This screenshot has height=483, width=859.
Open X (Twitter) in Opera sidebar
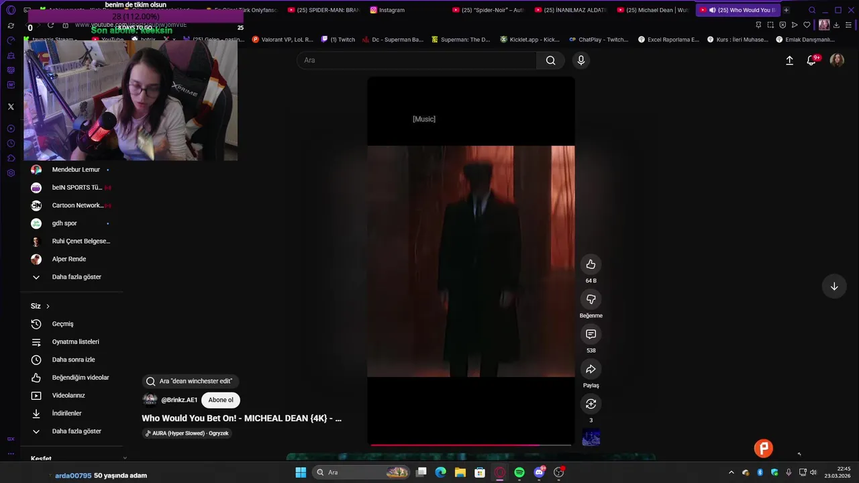11,107
